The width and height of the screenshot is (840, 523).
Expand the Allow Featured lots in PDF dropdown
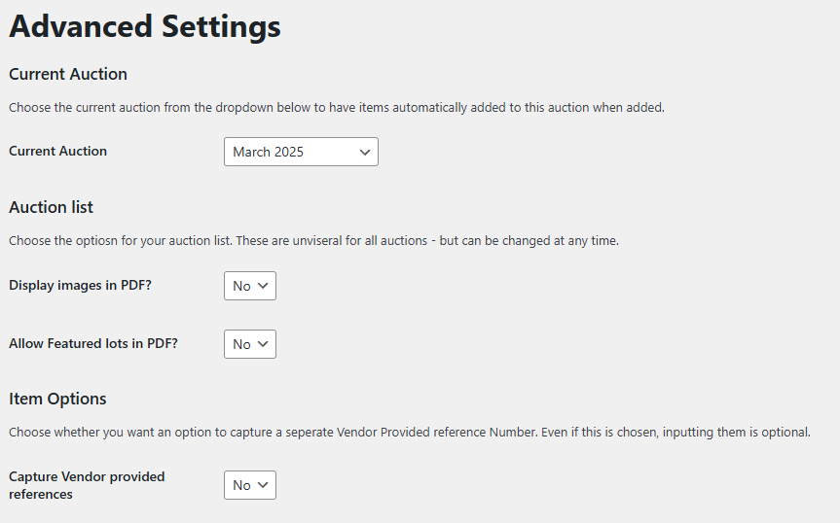[x=249, y=344]
